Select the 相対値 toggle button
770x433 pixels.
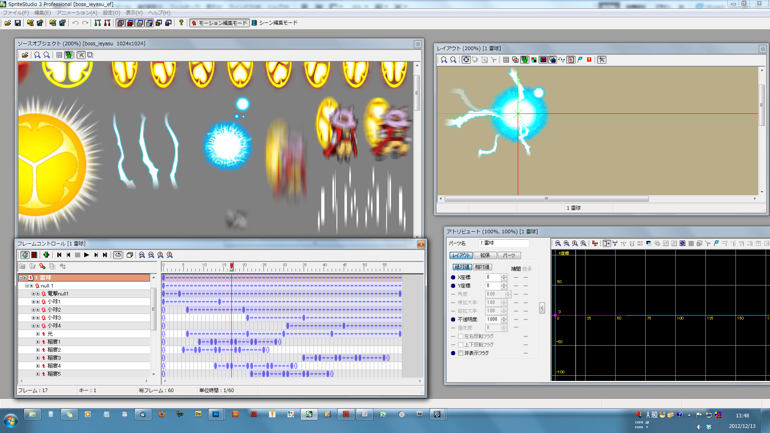tap(482, 267)
